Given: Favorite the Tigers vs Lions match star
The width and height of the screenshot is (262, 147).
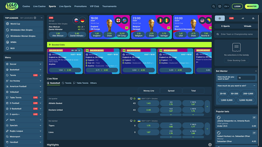Looking at the screenshot, I should point(134,121).
